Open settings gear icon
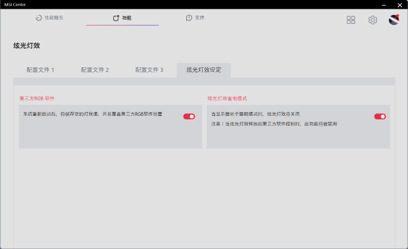The width and height of the screenshot is (408, 249). [372, 20]
